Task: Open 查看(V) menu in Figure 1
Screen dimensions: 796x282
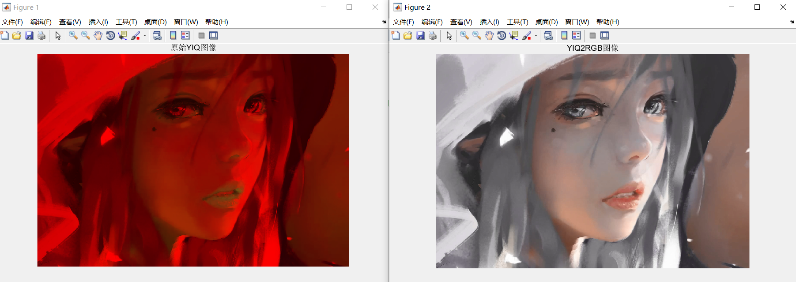Action: [x=70, y=22]
